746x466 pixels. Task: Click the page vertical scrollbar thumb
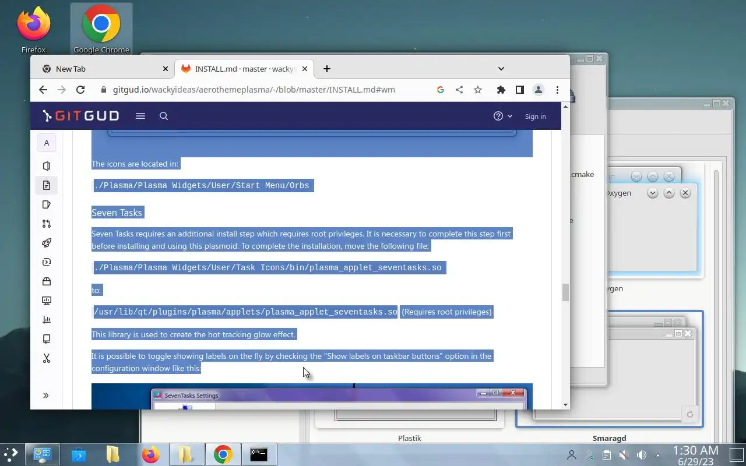coord(565,292)
